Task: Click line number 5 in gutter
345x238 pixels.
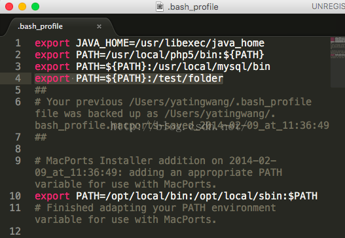Action: [x=18, y=90]
